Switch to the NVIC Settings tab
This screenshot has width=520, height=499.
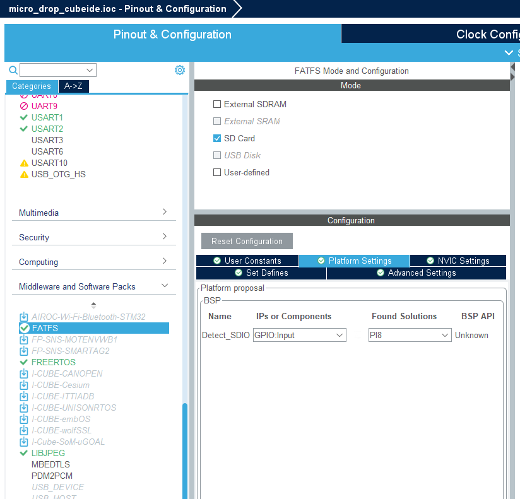(458, 261)
